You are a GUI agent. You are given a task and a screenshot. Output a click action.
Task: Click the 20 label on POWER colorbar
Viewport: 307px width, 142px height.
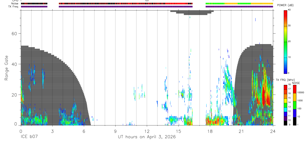click(x=289, y=41)
